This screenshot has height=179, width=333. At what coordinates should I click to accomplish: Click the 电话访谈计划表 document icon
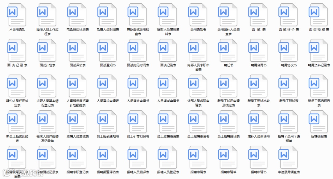[x=77, y=15]
